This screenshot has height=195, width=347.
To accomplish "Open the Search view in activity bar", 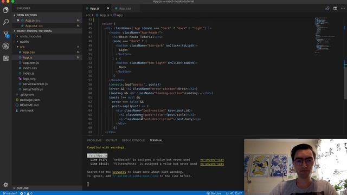I will (x=6, y=22).
